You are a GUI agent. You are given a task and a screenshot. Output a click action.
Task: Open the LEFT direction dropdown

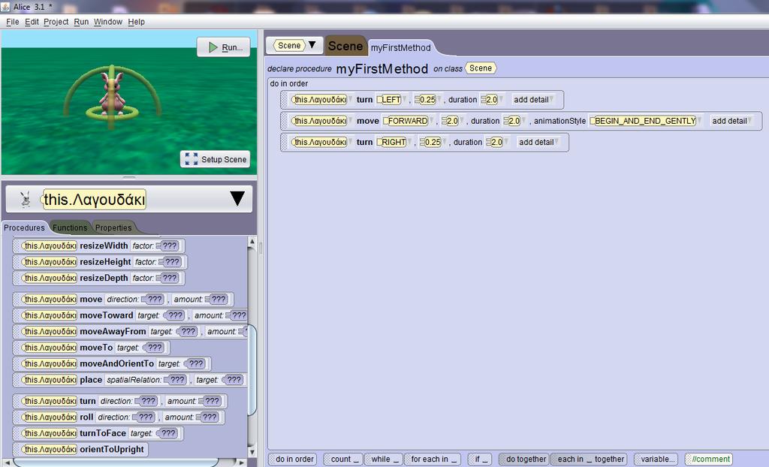391,100
